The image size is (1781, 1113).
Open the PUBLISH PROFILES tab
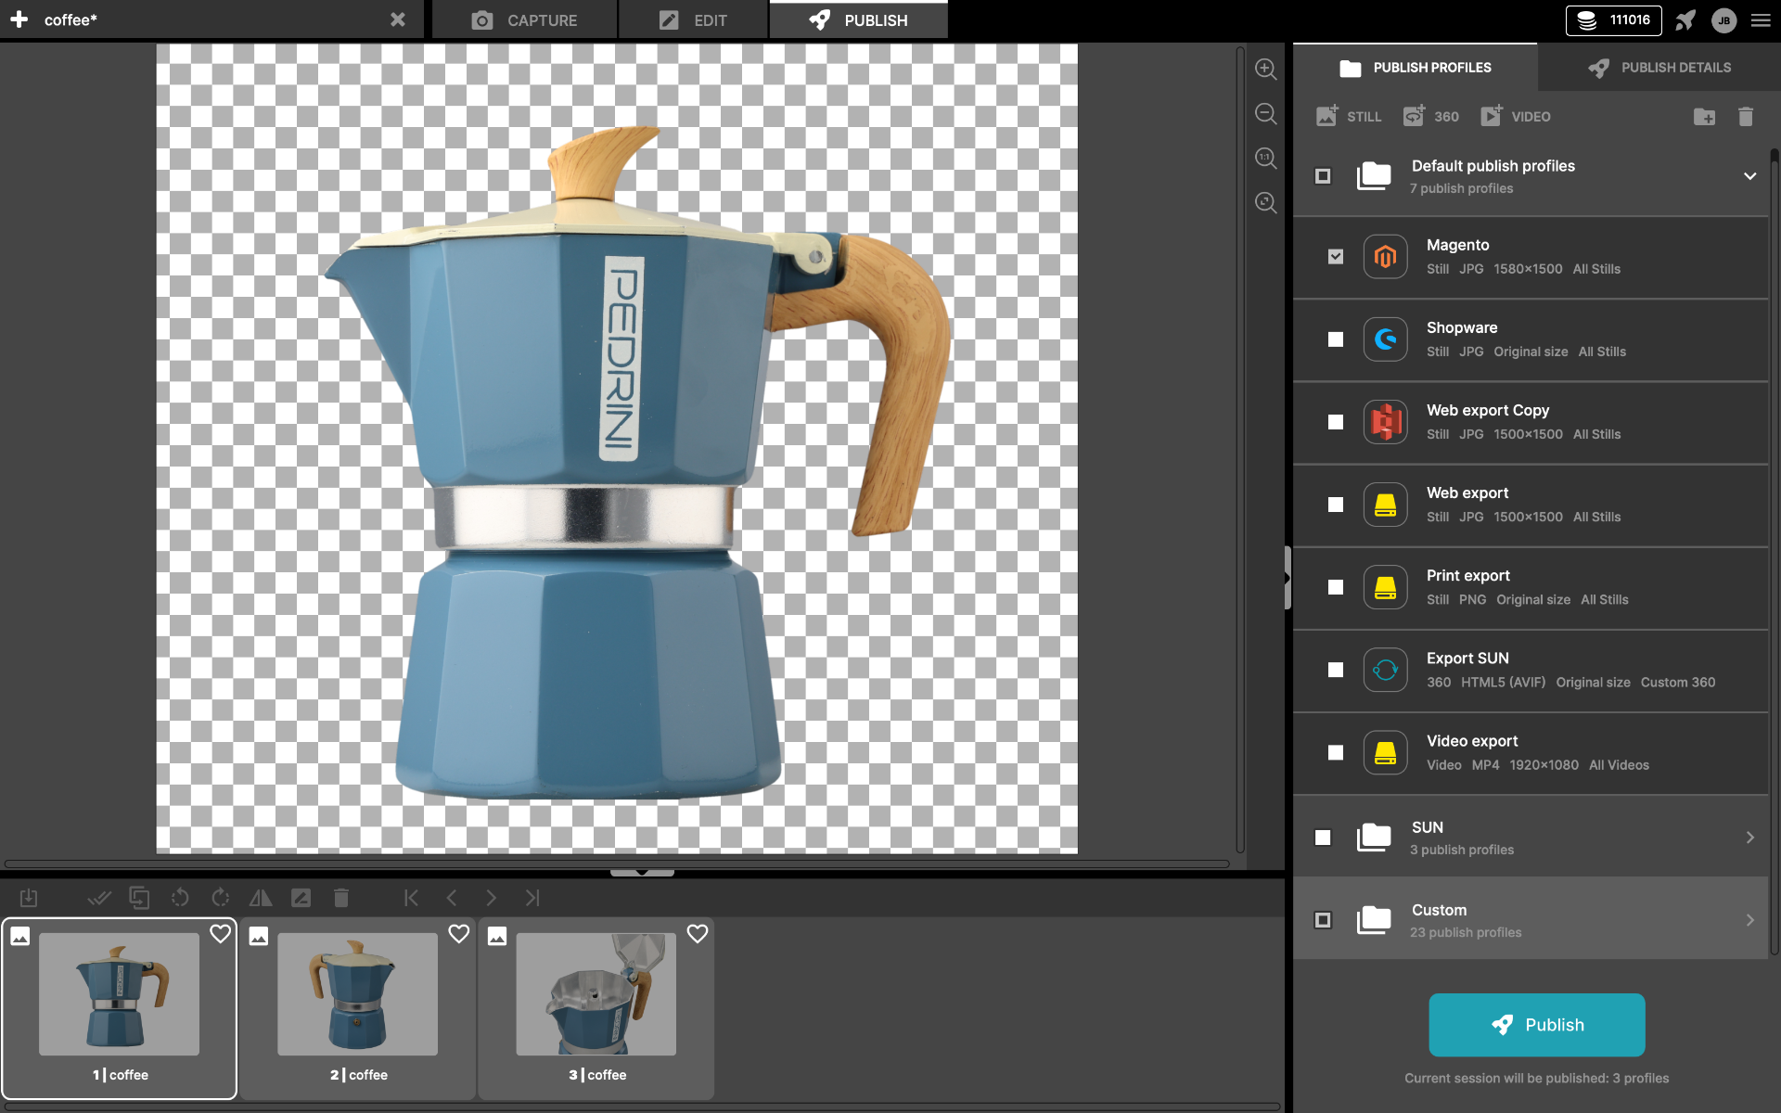(x=1416, y=68)
